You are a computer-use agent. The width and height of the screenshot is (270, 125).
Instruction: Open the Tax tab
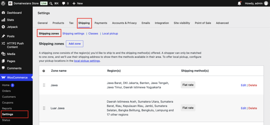point(71,23)
